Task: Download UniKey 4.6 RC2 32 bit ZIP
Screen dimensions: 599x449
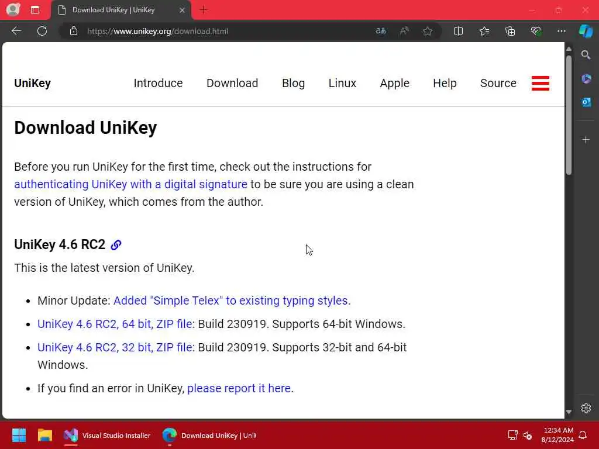Action: [x=115, y=347]
